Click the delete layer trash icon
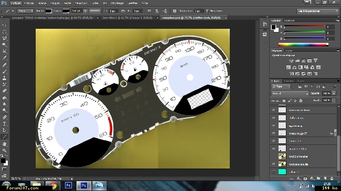Screen dimensions: 341x191 (x=332, y=178)
